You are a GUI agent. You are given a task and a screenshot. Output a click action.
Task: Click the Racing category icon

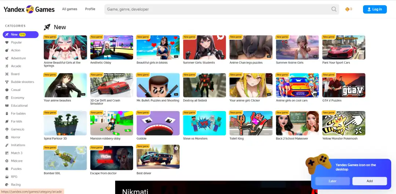pos(7,185)
